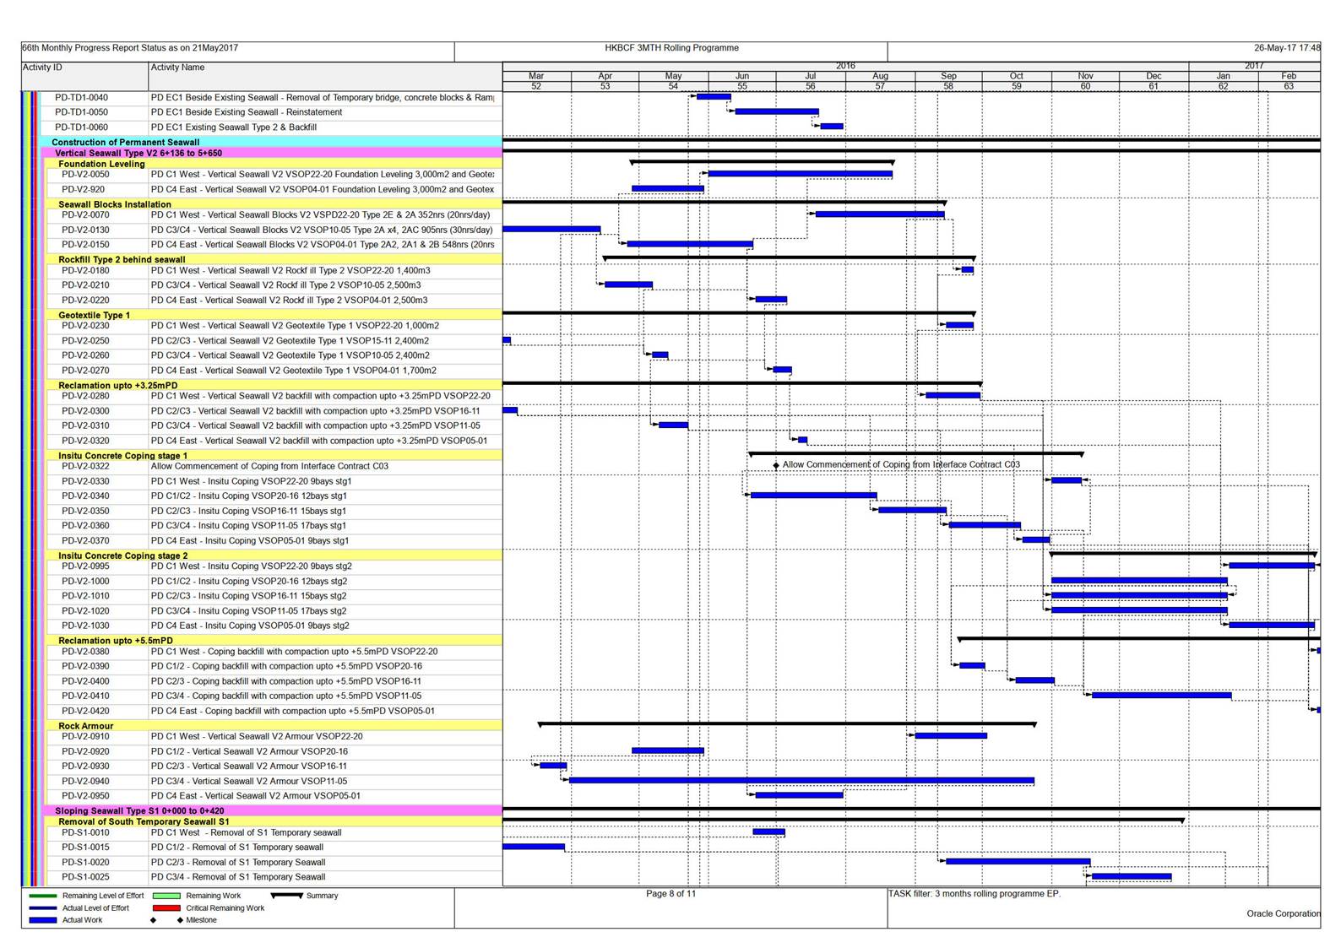Image resolution: width=1341 pixels, height=948 pixels.
Task: Click the Actual Level of Effort legend line
Action: click(x=42, y=908)
